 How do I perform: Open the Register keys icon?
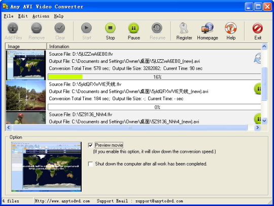coord(184,28)
